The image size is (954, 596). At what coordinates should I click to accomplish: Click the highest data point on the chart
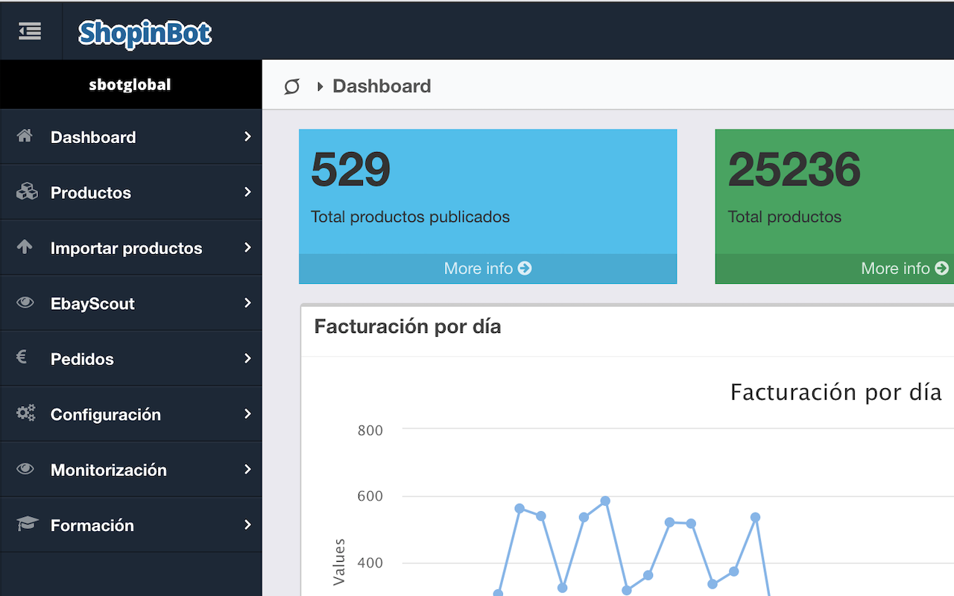click(605, 501)
